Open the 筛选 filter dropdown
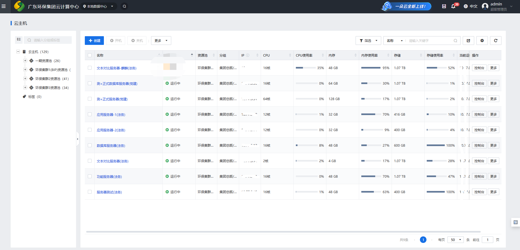 [368, 41]
